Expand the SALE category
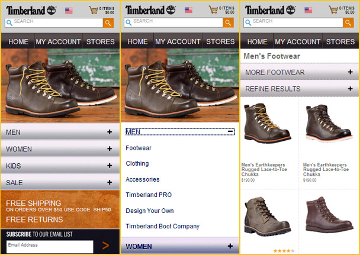Viewport: 360px width, 255px height. click(x=60, y=182)
